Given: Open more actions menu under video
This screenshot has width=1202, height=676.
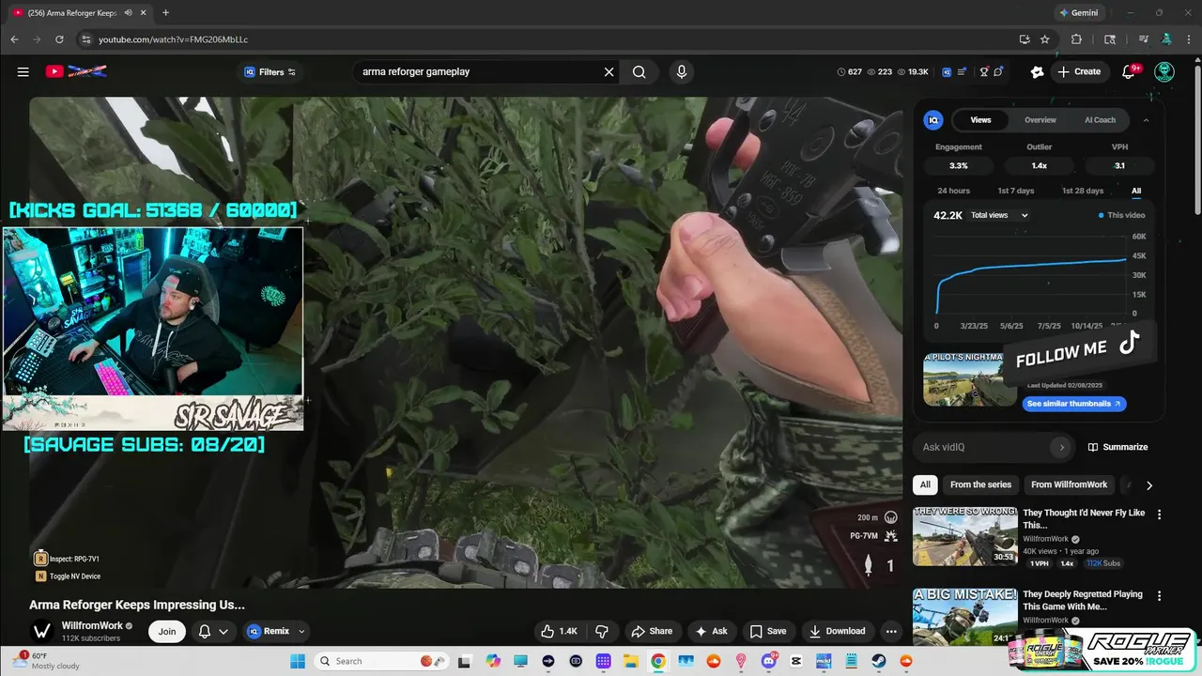Looking at the screenshot, I should click(x=891, y=631).
